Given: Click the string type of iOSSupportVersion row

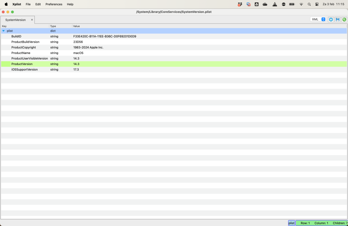Looking at the screenshot, I should [54, 70].
